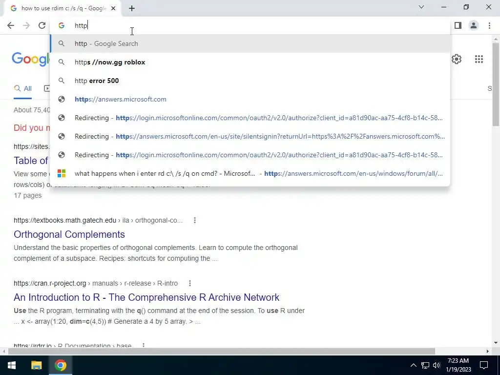Select 'https //now.gg roblox' suggestion
This screenshot has width=500, height=375.
[250, 62]
